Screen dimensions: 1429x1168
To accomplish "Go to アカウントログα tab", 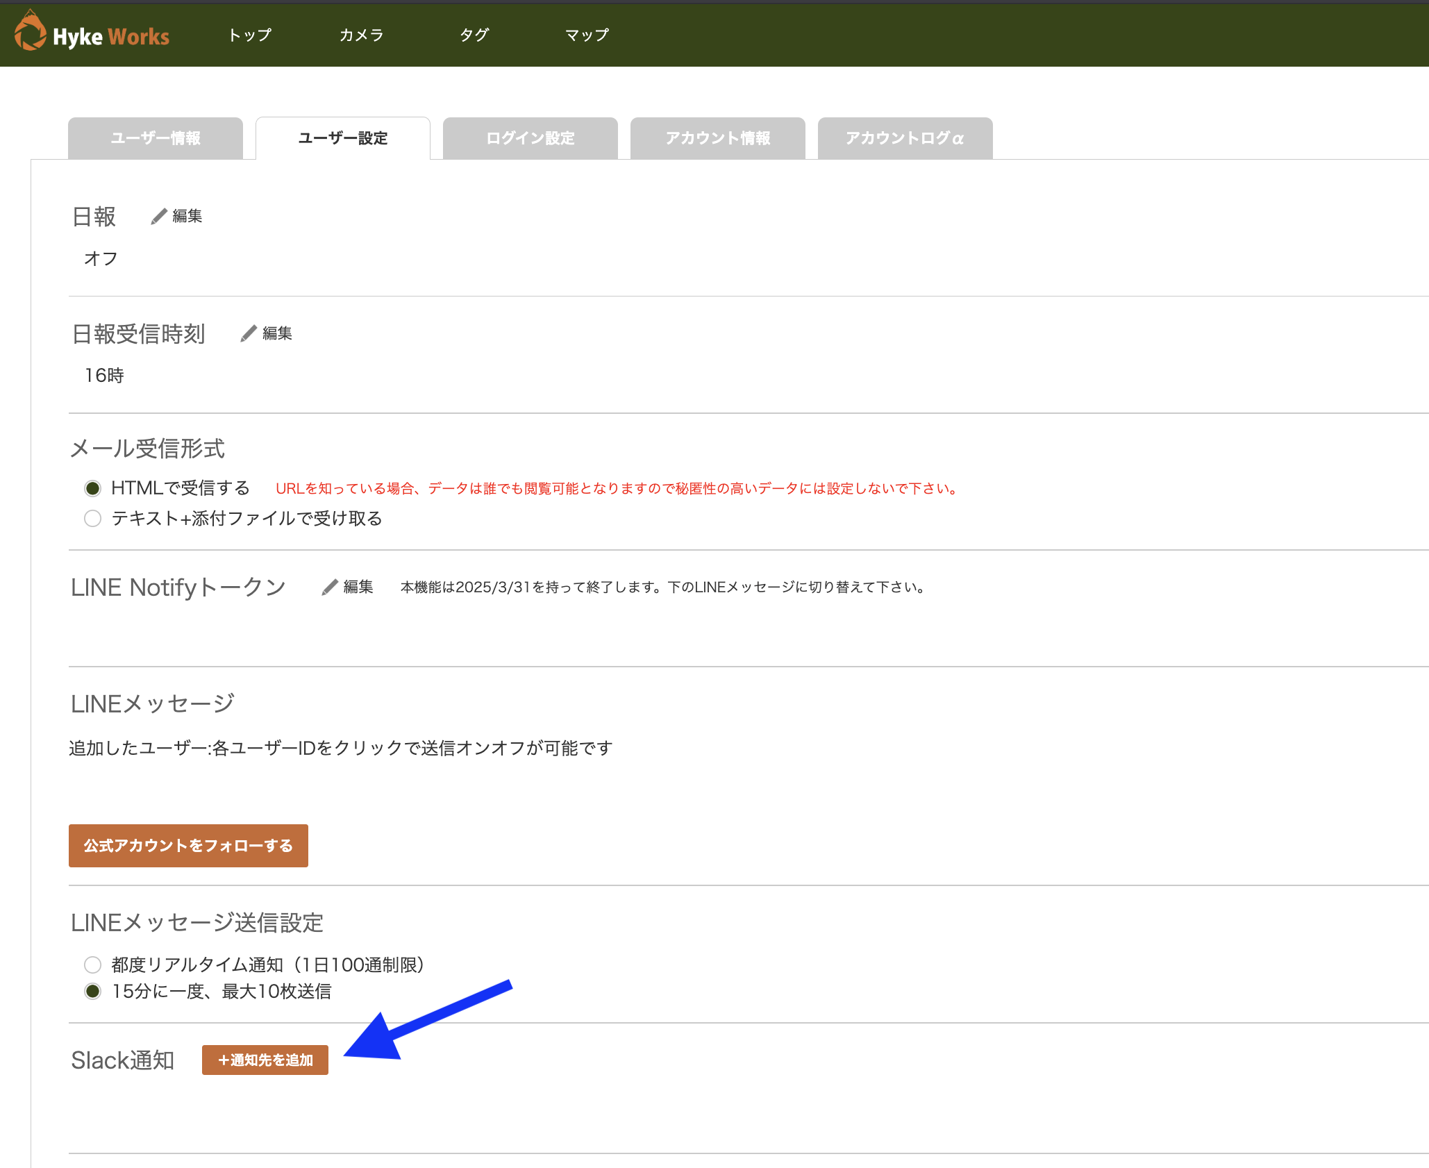I will coord(904,138).
